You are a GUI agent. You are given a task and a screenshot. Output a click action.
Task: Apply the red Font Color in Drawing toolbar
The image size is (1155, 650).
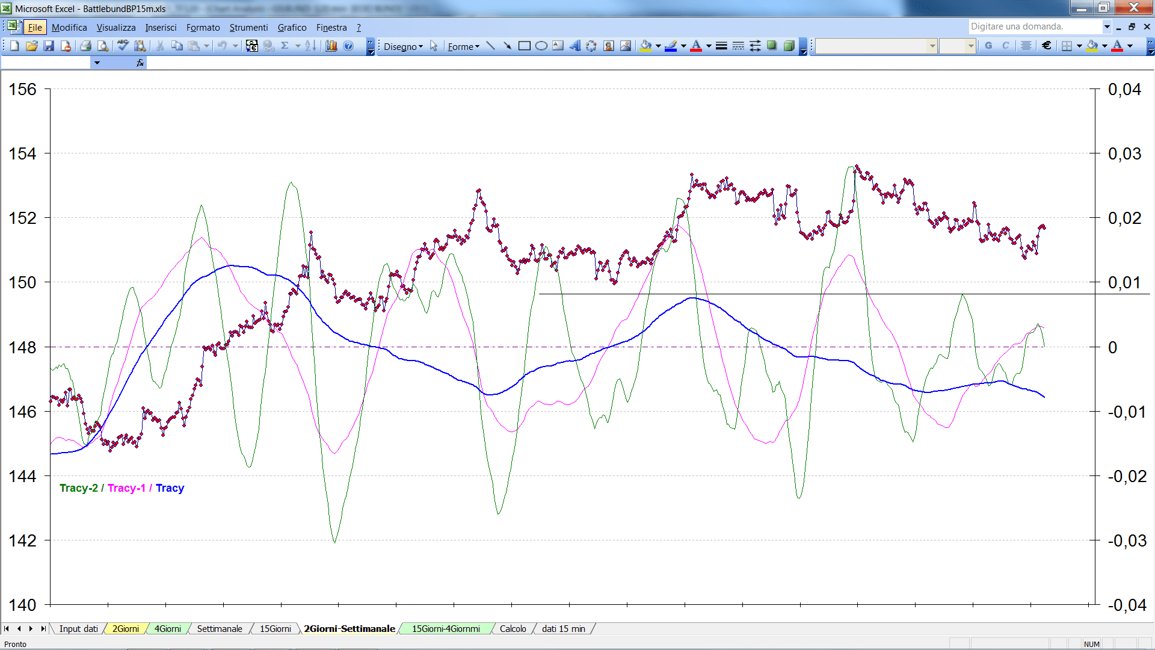696,46
